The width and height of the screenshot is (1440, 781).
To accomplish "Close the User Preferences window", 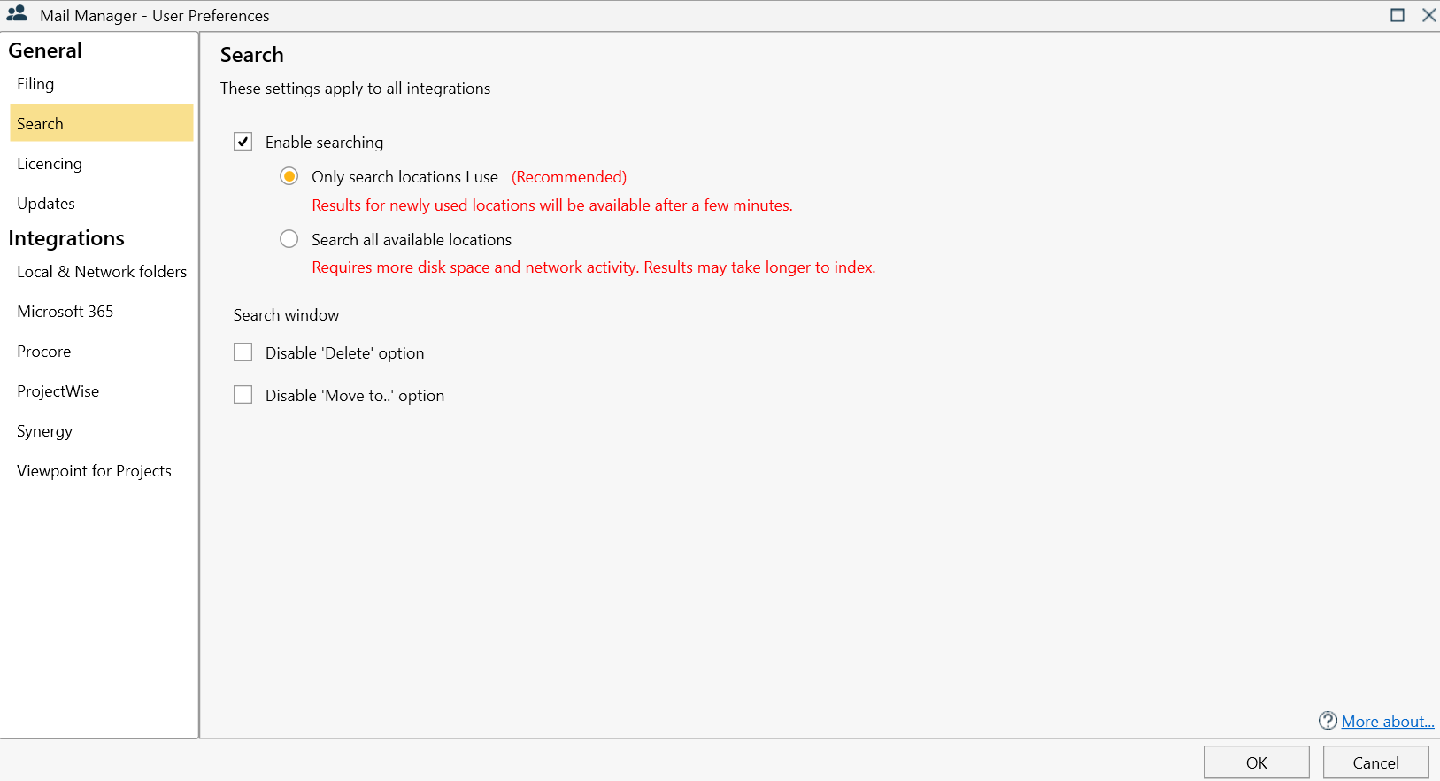I will (x=1428, y=15).
